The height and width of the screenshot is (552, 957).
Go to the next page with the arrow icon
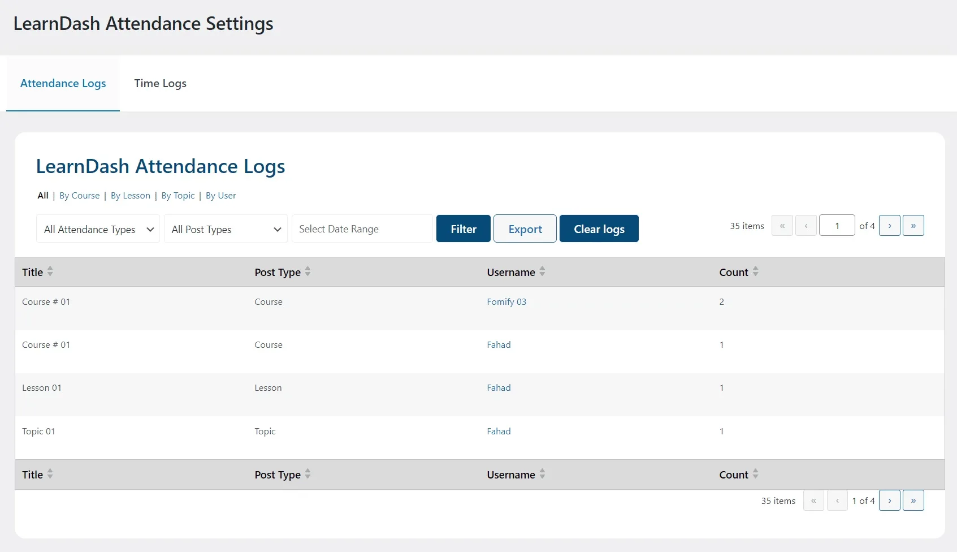point(890,225)
